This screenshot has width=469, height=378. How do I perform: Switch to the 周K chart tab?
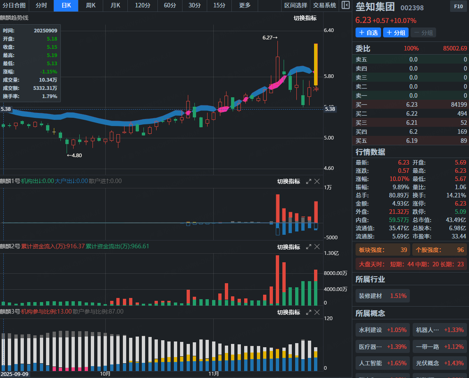[x=91, y=5]
